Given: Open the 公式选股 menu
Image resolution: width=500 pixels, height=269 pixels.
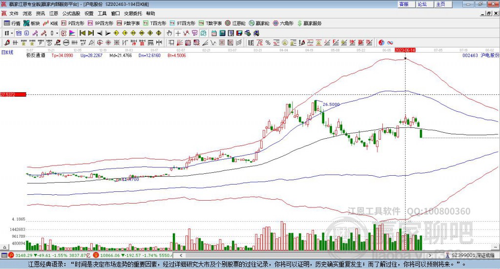Looking at the screenshot, I should coord(71,13).
